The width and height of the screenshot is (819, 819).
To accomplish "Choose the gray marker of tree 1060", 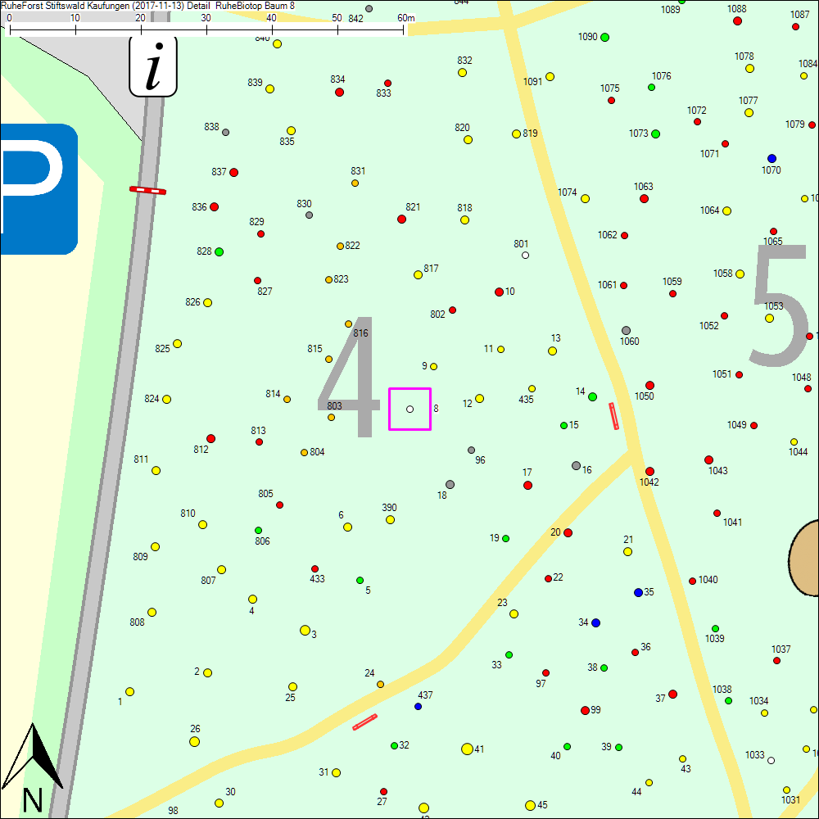I will (626, 330).
